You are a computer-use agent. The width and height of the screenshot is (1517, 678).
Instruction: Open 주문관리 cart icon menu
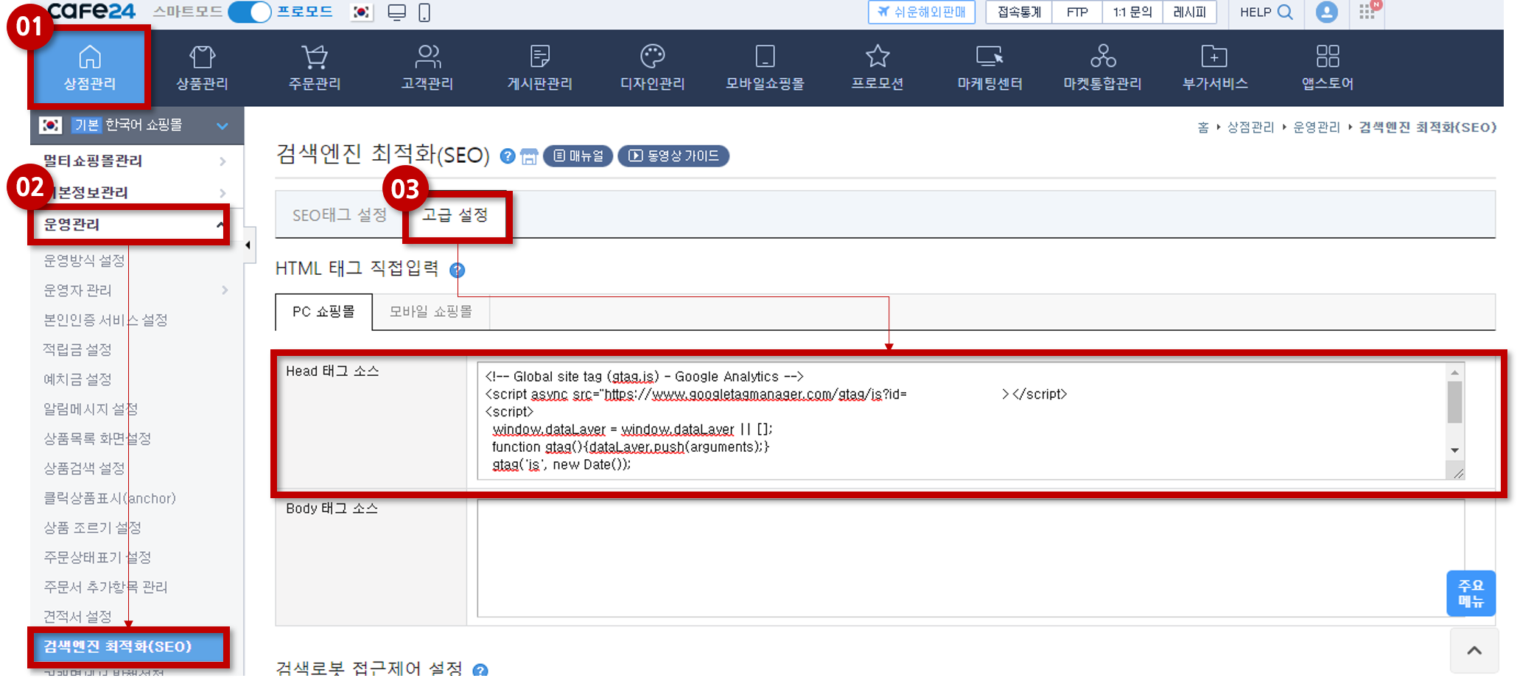tap(315, 67)
